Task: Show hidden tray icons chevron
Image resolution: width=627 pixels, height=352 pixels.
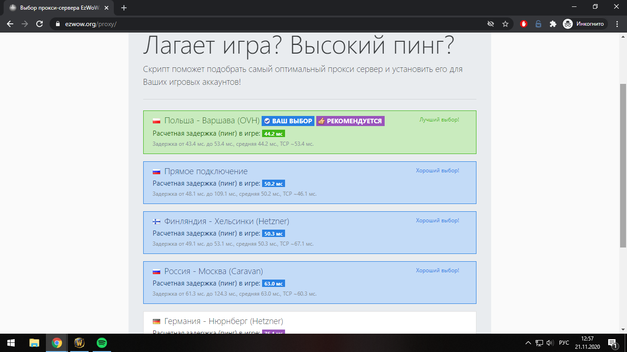Action: click(x=528, y=343)
